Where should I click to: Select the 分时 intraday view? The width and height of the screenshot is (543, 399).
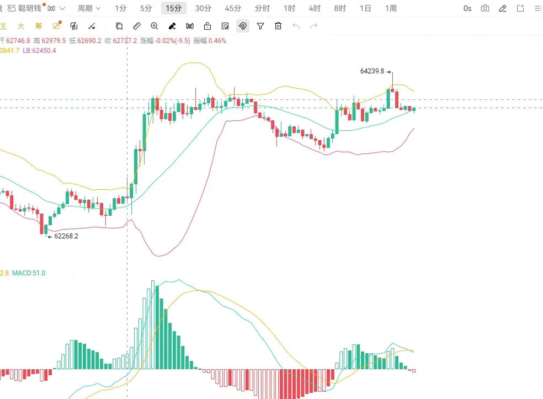pos(262,8)
